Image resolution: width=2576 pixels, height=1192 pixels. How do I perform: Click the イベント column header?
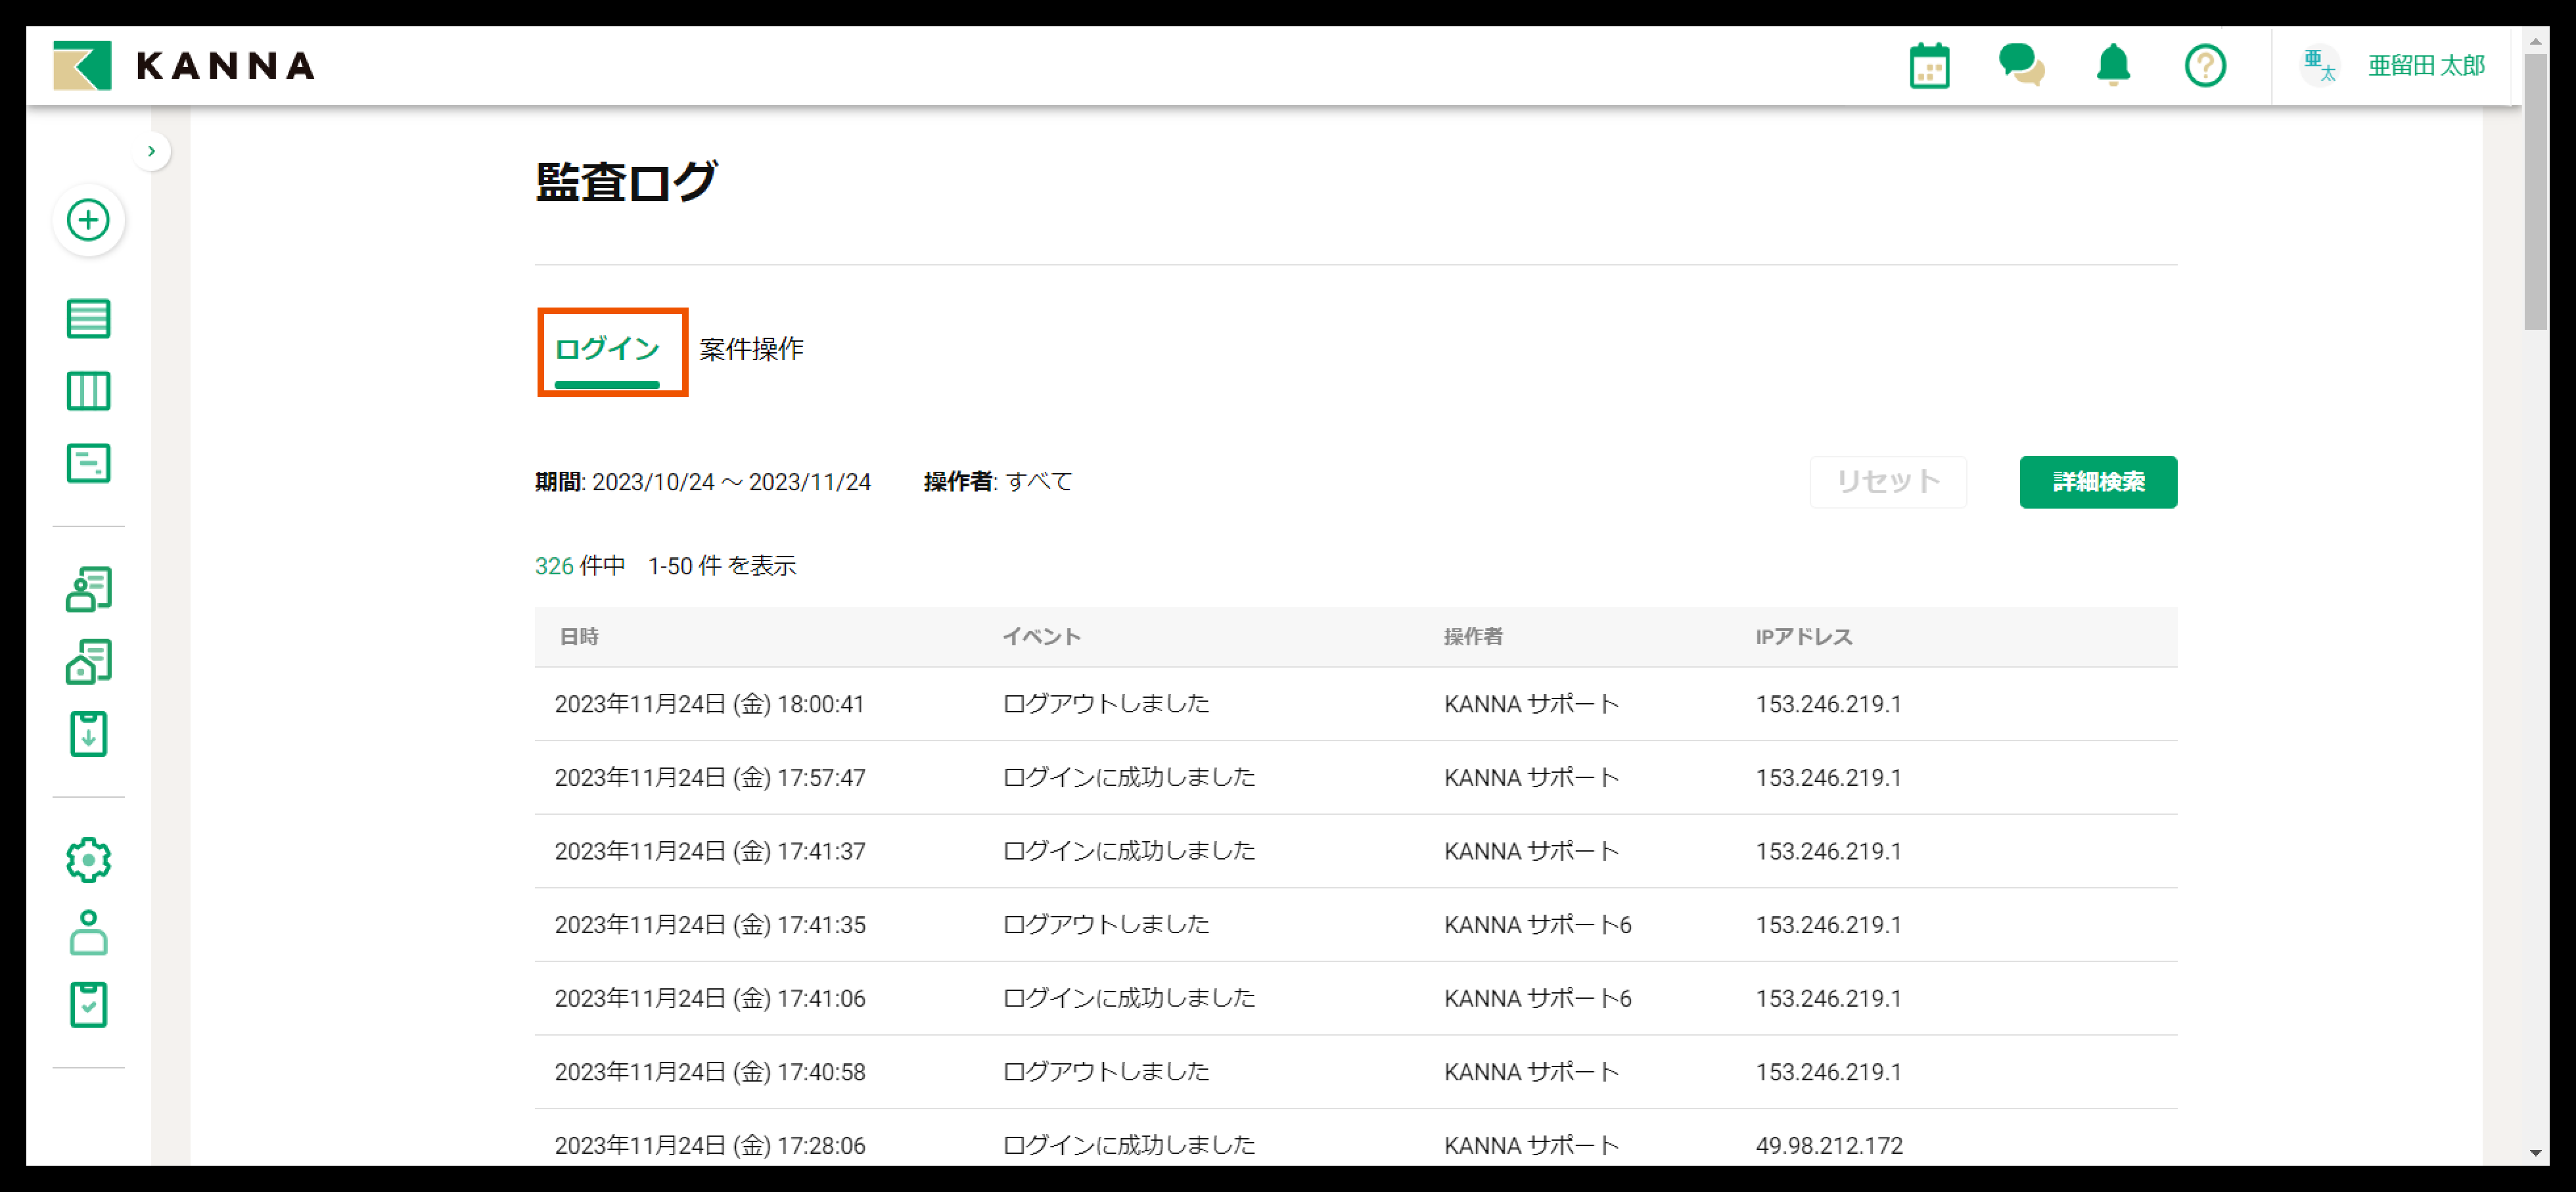[1042, 637]
